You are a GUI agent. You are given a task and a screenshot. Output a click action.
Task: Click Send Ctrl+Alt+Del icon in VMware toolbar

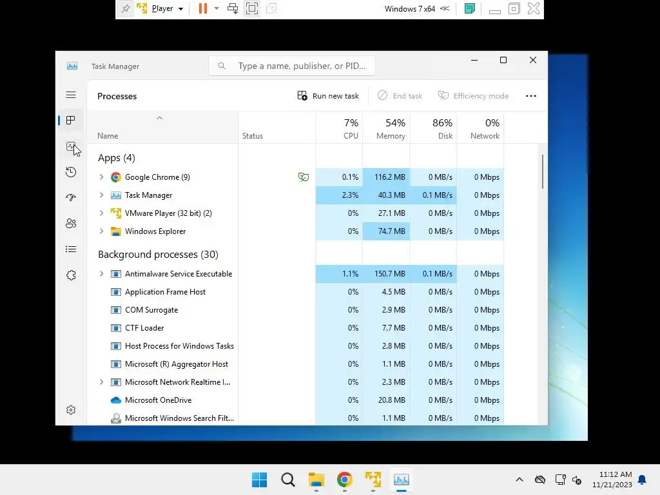(x=232, y=8)
